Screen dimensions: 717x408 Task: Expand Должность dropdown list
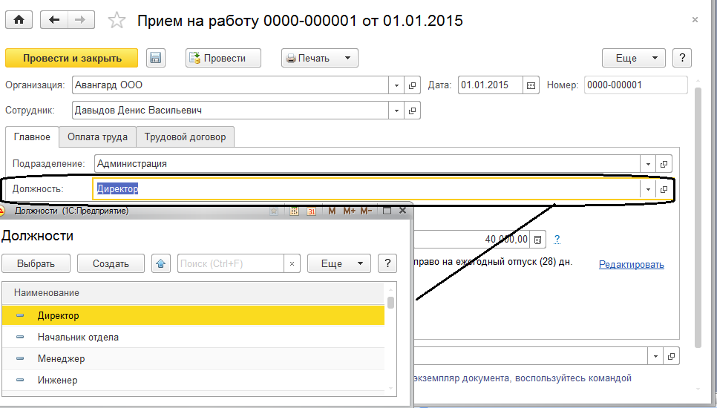point(648,189)
